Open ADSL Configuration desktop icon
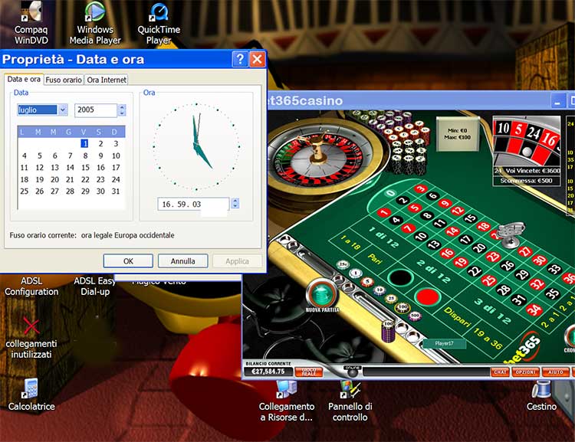 [31, 286]
